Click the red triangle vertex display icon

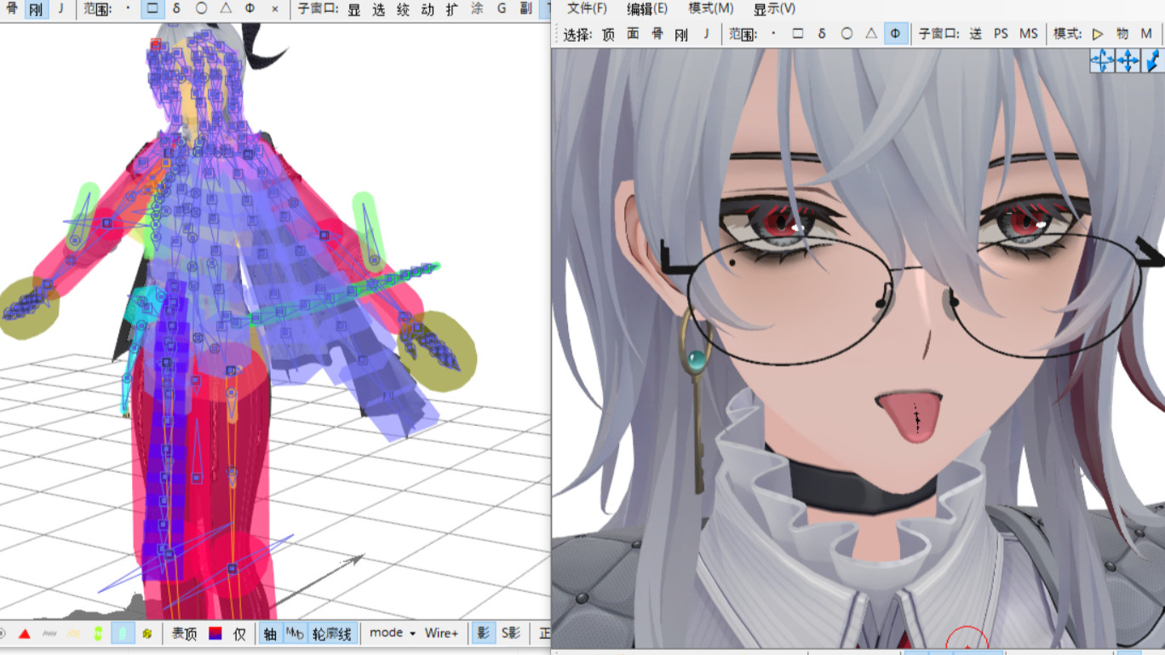[25, 634]
